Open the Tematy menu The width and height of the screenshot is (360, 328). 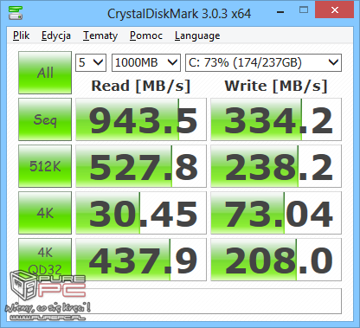click(x=100, y=35)
